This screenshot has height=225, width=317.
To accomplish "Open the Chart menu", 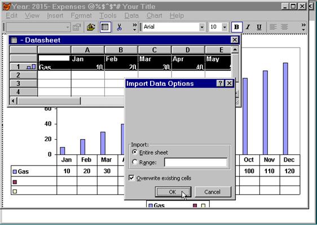I will [155, 16].
